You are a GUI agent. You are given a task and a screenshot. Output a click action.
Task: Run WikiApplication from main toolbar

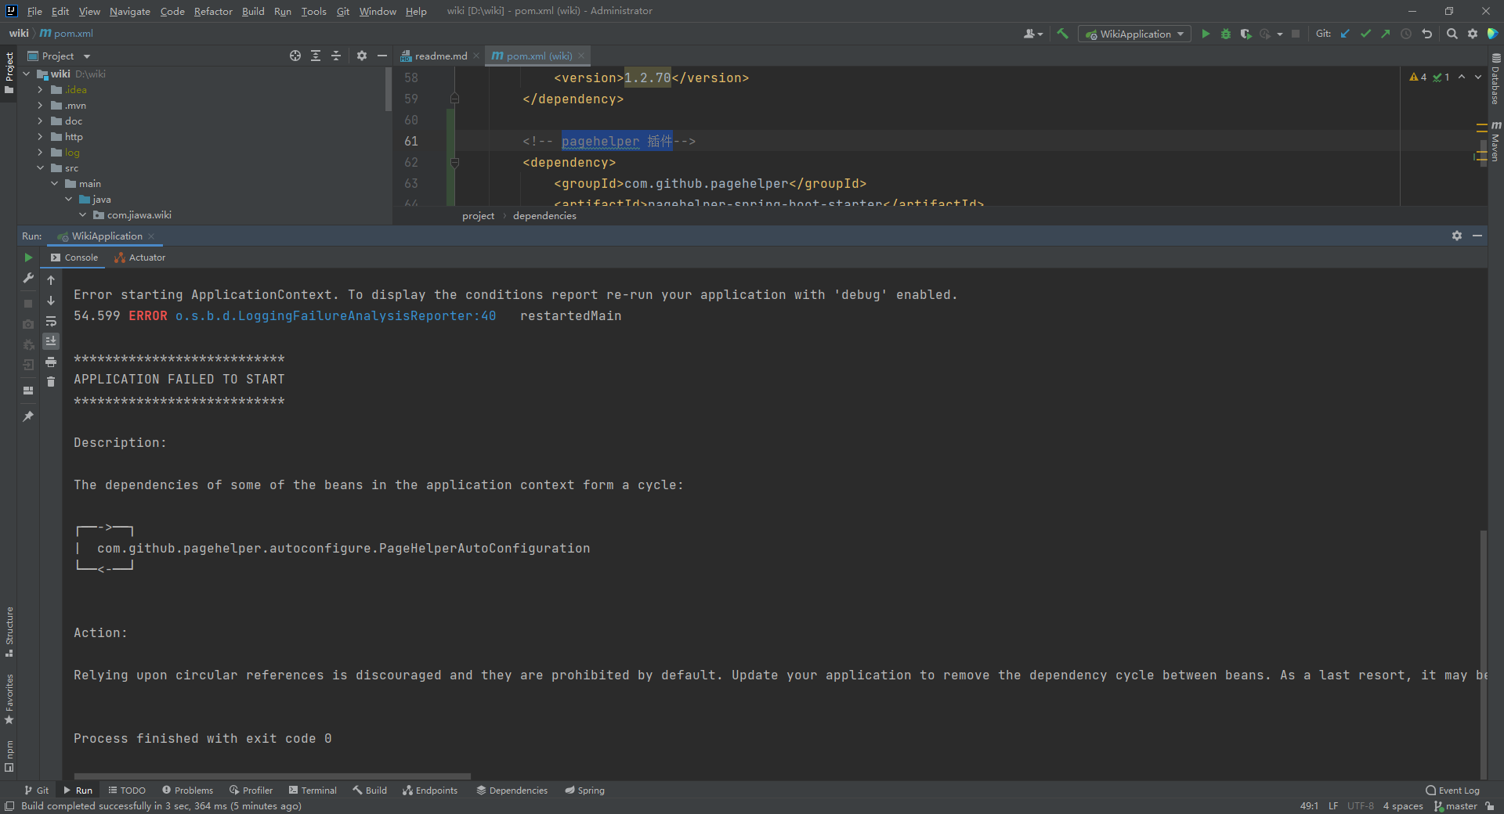tap(1206, 34)
